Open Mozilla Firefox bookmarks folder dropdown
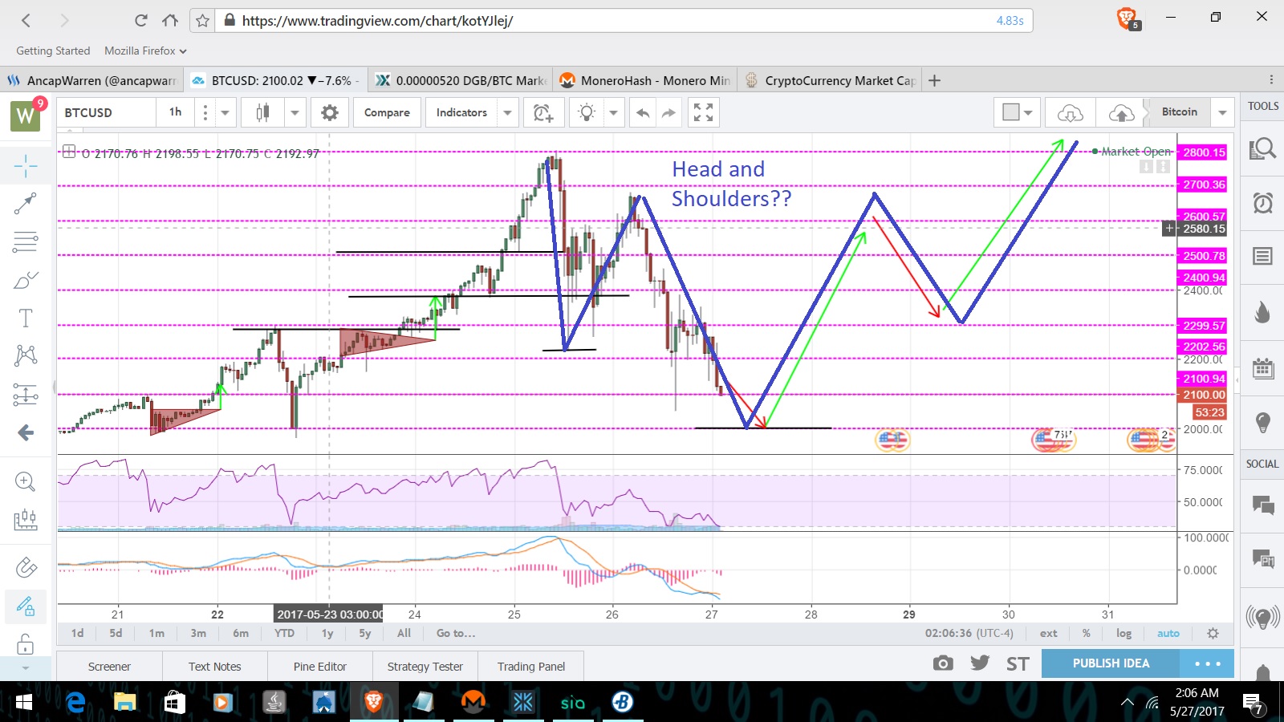Image resolution: width=1284 pixels, height=722 pixels. (x=145, y=51)
